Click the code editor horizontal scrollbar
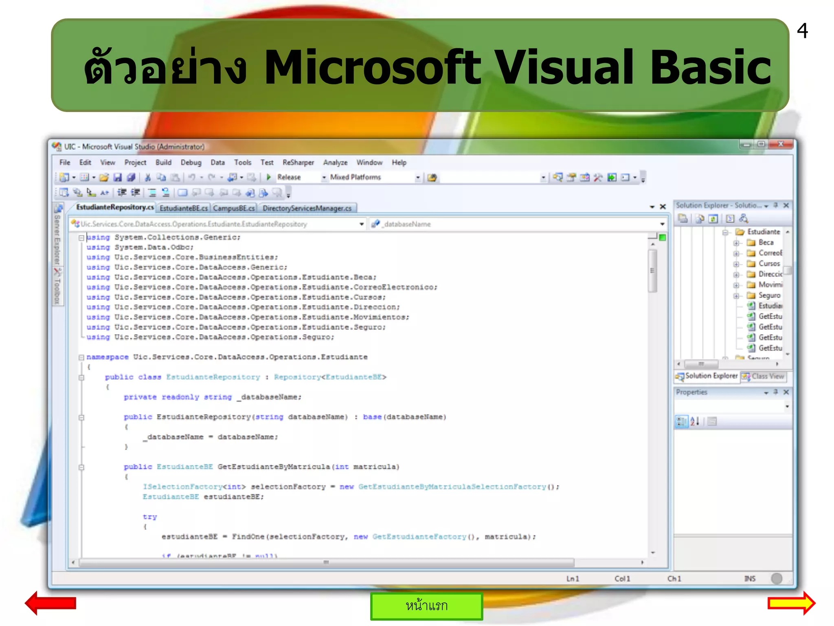Image resolution: width=834 pixels, height=626 pixels. tap(326, 562)
